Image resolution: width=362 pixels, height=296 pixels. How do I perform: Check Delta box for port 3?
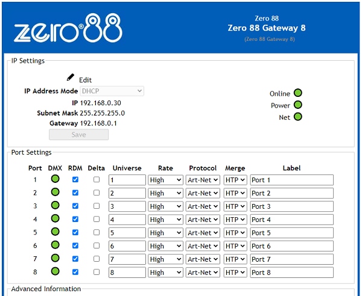pyautogui.click(x=97, y=206)
